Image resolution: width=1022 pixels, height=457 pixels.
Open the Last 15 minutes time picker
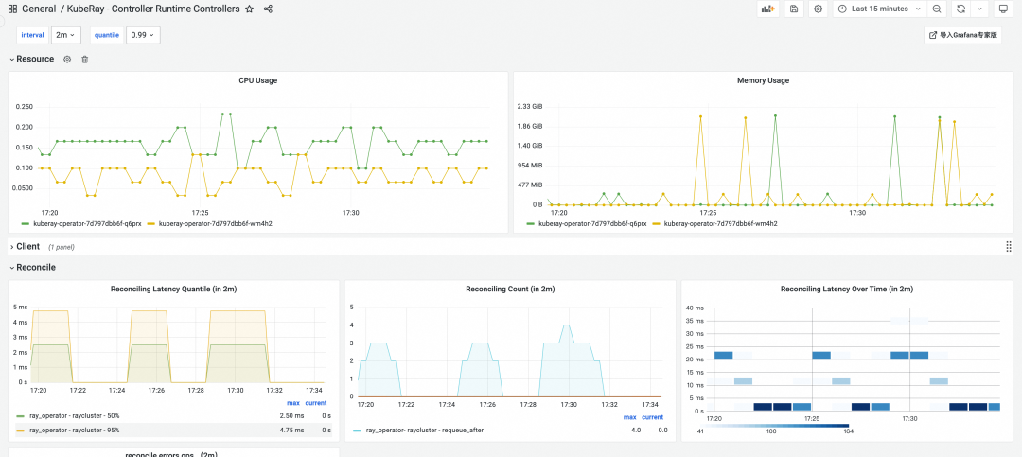pyautogui.click(x=879, y=9)
